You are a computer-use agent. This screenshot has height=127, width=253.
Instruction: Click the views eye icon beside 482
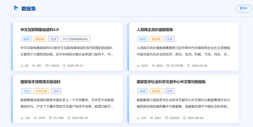[x=34, y=66]
